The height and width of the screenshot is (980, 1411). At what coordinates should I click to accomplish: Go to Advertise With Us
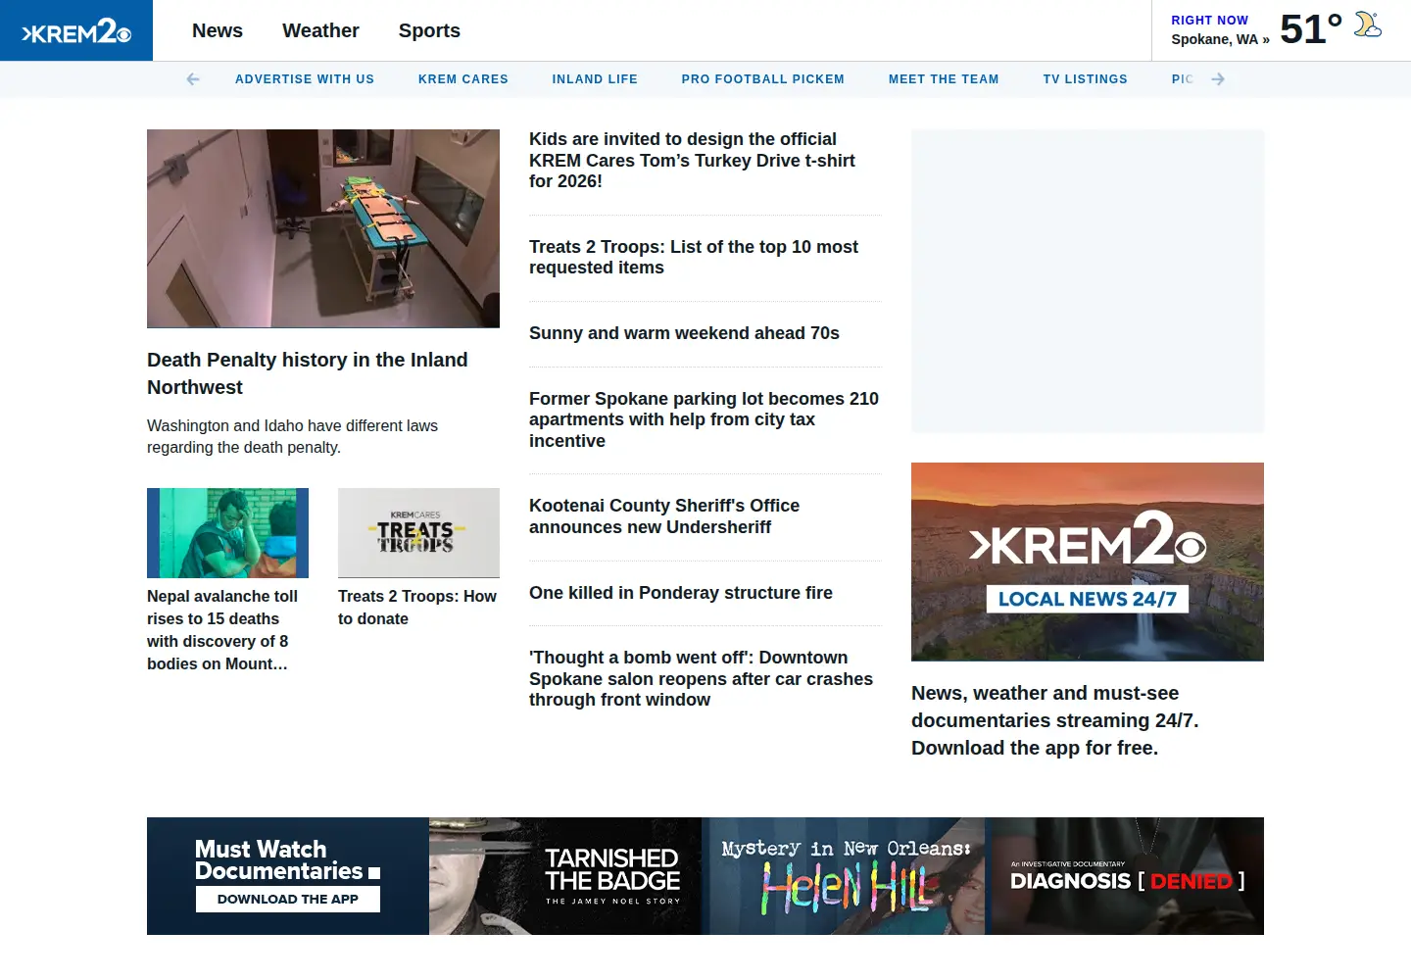click(305, 79)
